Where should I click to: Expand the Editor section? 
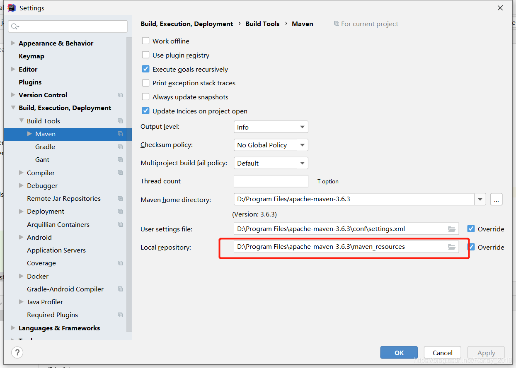[13, 69]
